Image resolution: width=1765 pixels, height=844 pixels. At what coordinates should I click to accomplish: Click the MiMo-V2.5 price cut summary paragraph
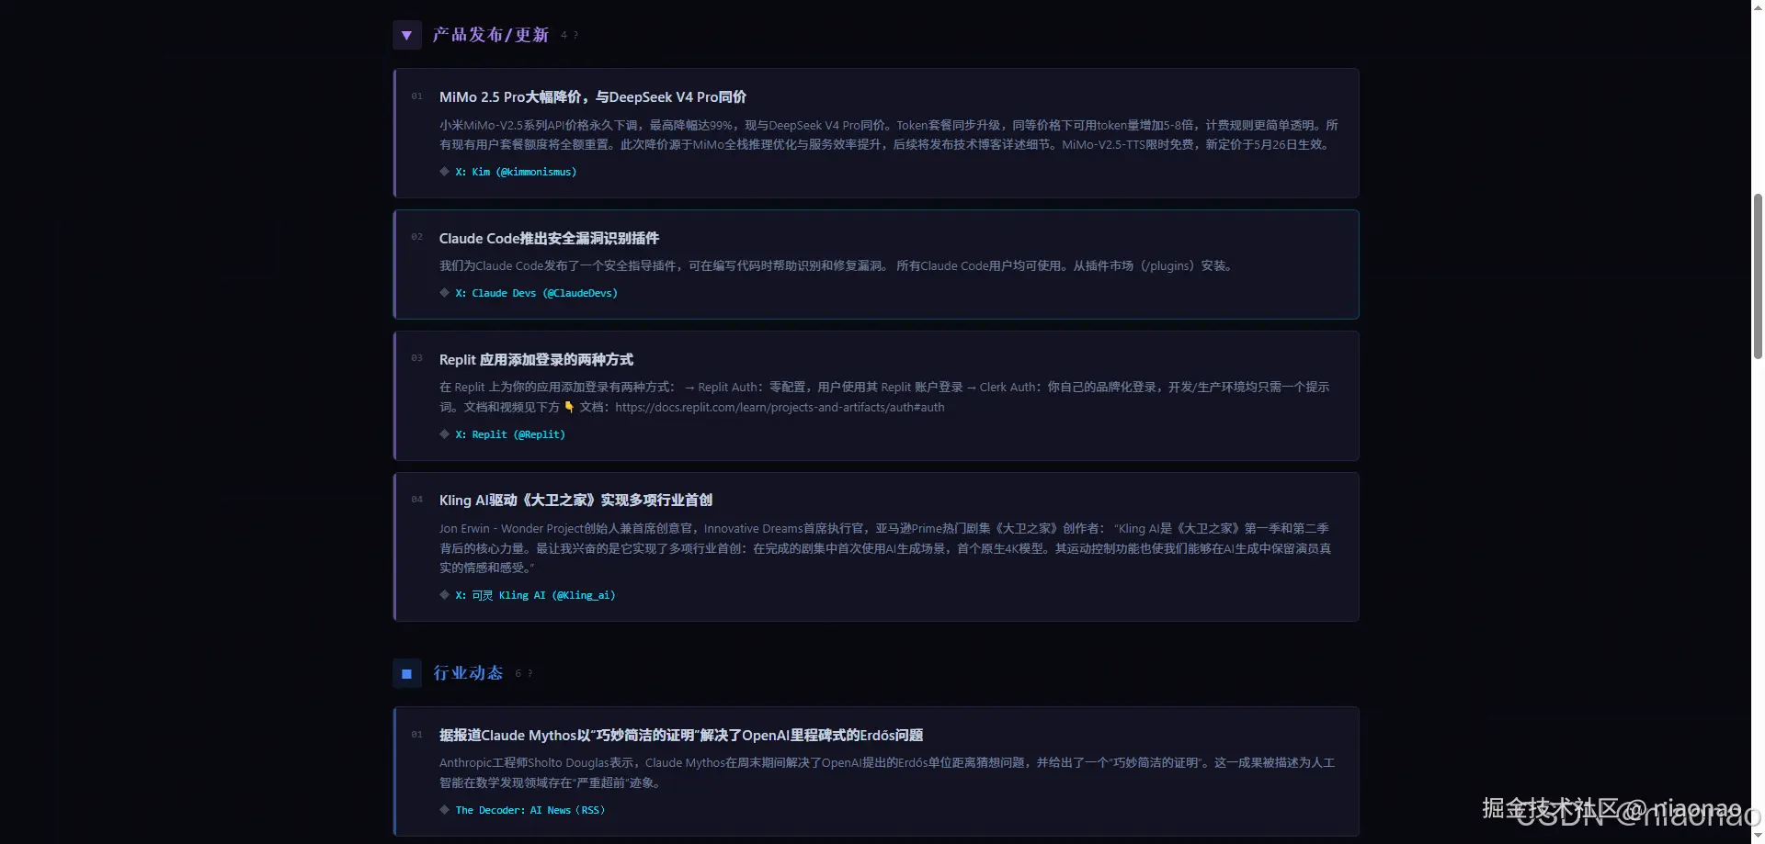point(888,135)
